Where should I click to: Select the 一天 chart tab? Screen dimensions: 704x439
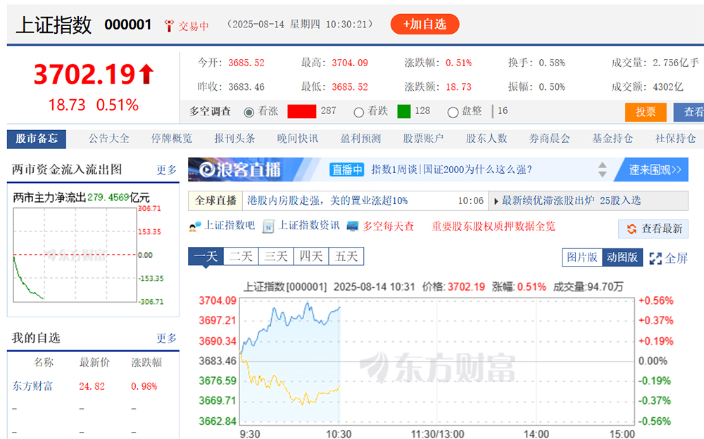[x=206, y=256]
